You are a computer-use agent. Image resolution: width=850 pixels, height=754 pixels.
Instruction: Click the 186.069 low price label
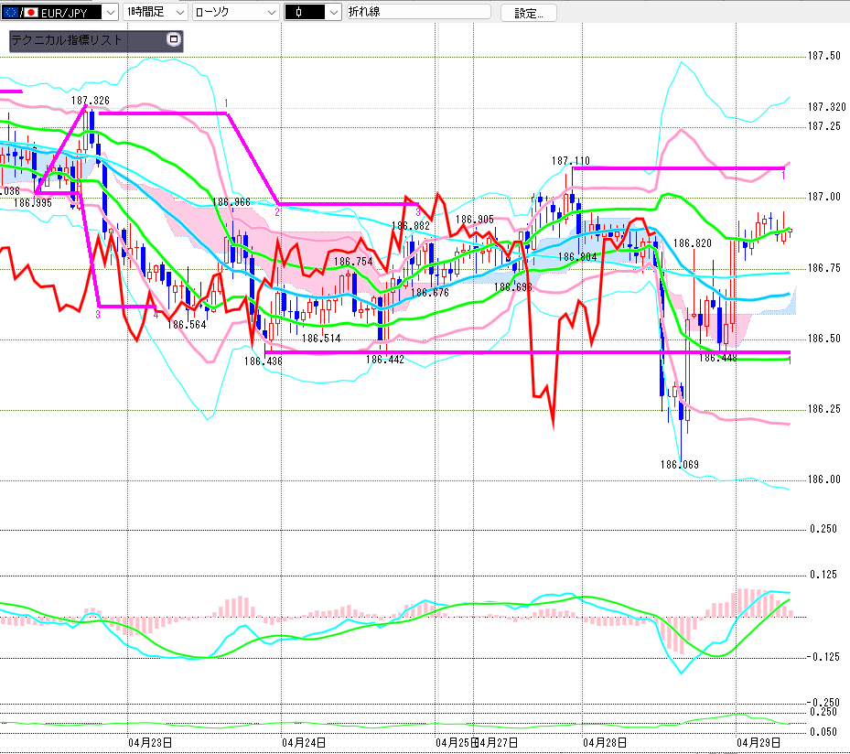coord(679,465)
